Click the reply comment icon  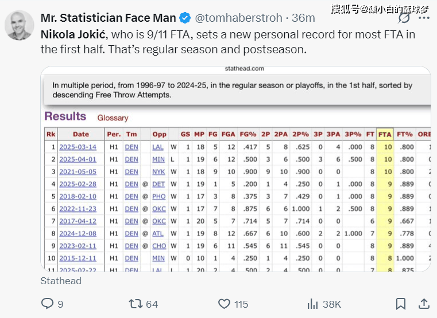48,304
